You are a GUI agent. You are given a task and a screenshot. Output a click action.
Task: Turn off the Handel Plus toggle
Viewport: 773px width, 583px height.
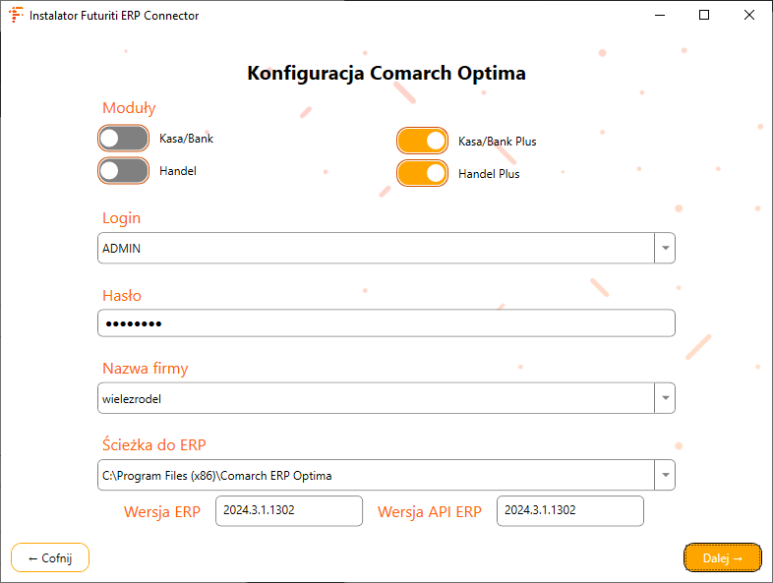pos(422,173)
